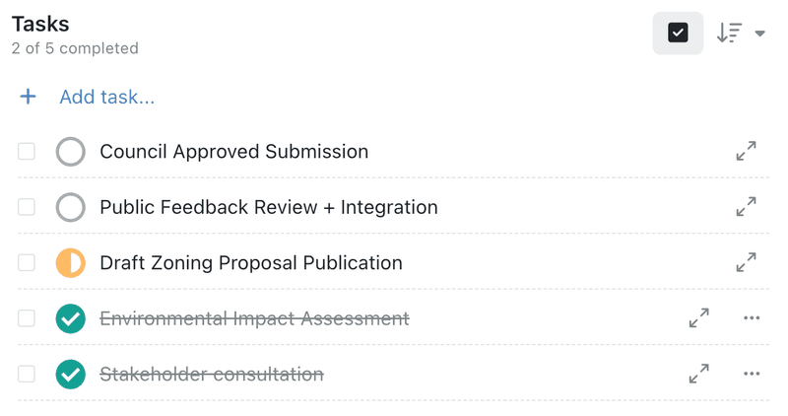
Task: Click the plus icon beside Add task
Action: 28,97
